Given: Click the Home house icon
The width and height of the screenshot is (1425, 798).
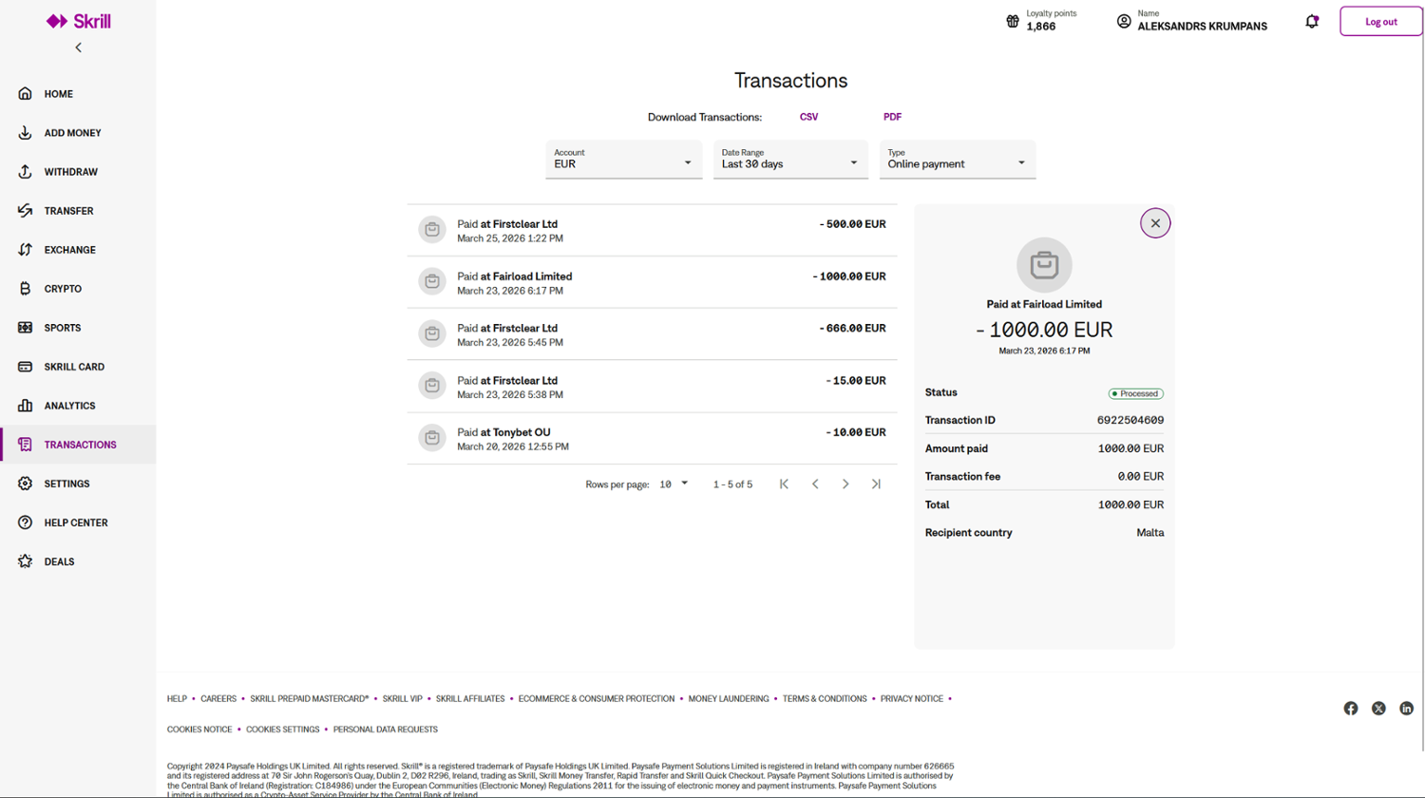Looking at the screenshot, I should click(25, 94).
